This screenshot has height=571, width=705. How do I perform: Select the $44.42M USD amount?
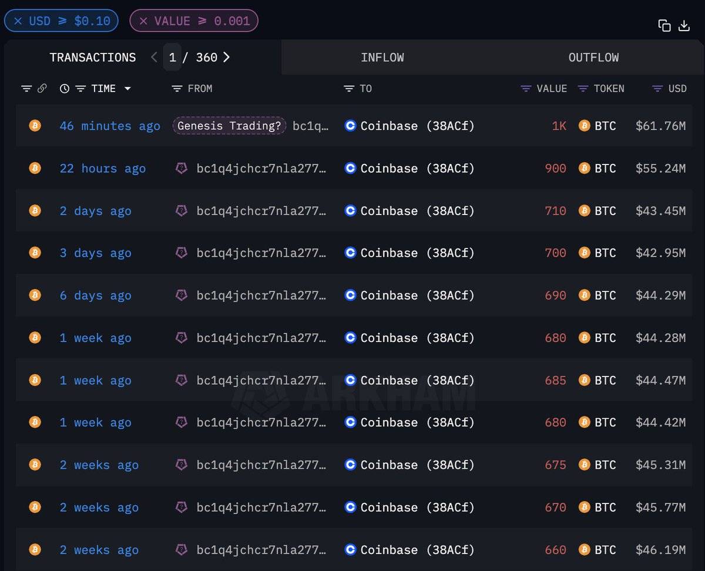pyautogui.click(x=660, y=422)
